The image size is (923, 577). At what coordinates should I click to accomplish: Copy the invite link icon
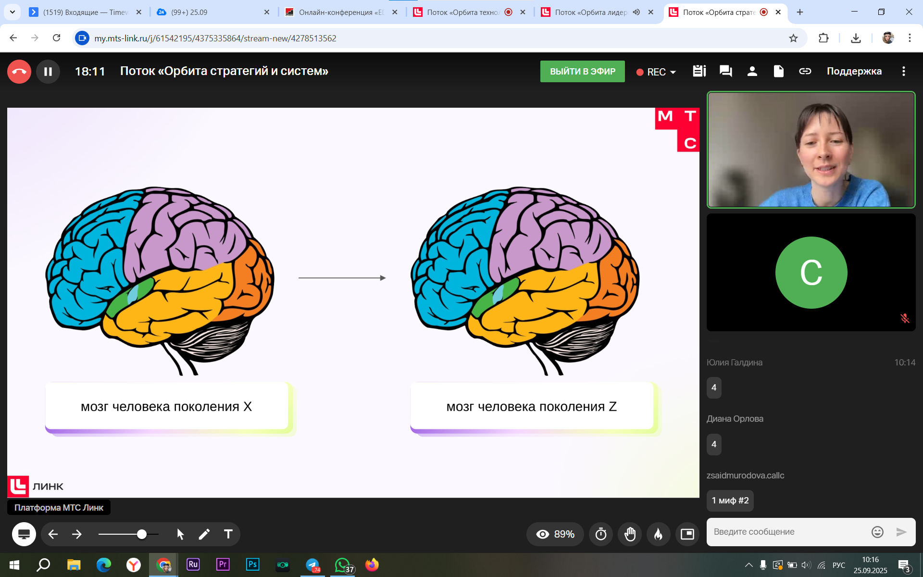(x=805, y=72)
